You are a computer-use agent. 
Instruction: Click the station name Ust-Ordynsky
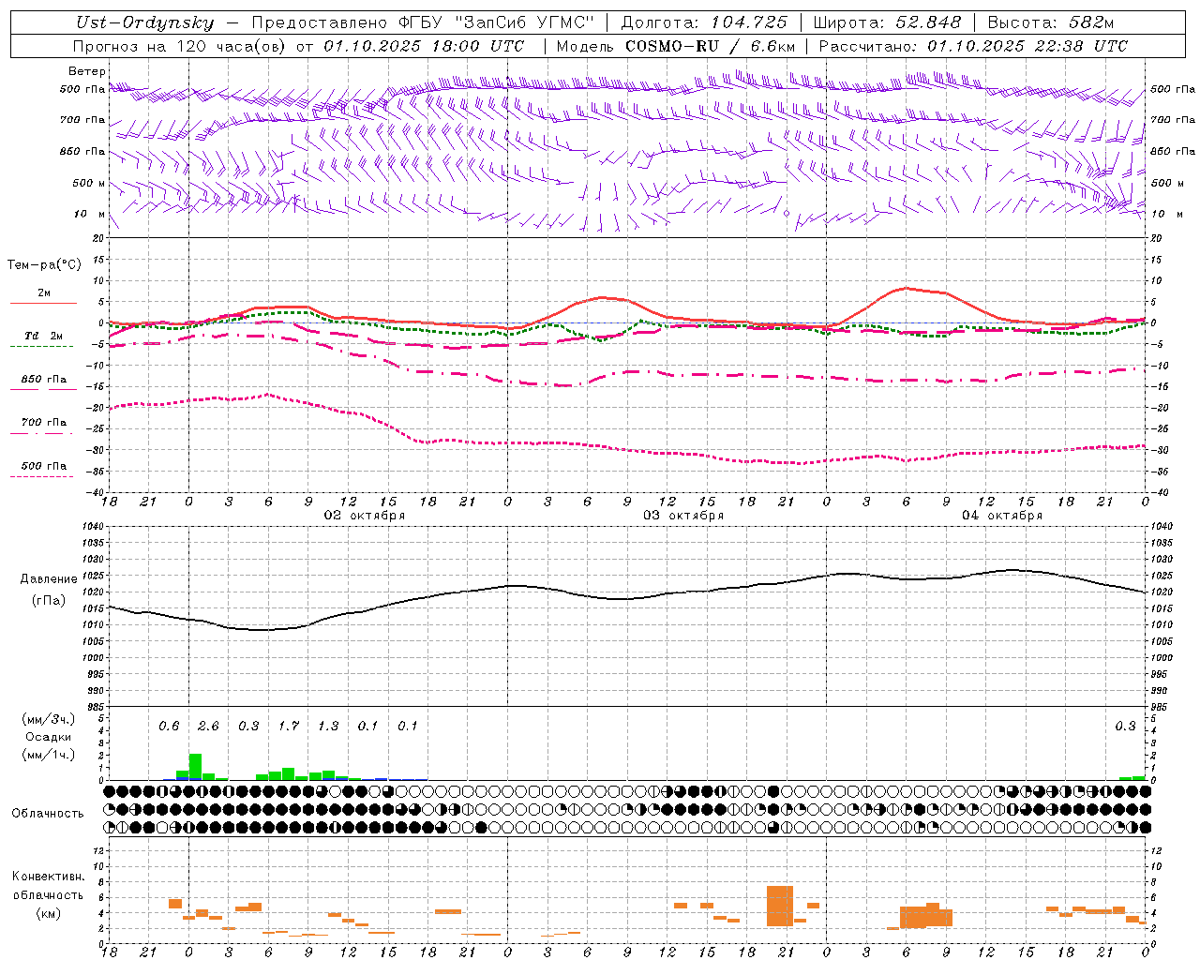[145, 22]
